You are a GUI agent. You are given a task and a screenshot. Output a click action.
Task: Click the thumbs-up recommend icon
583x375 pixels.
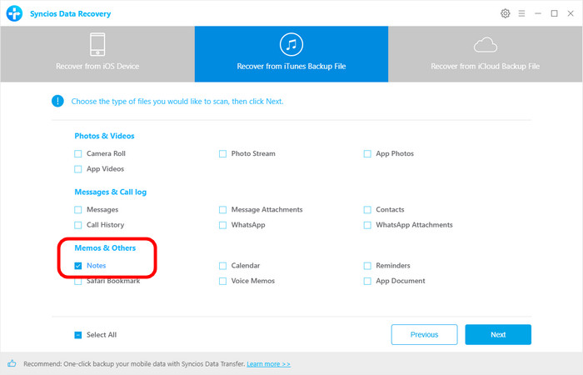point(12,363)
